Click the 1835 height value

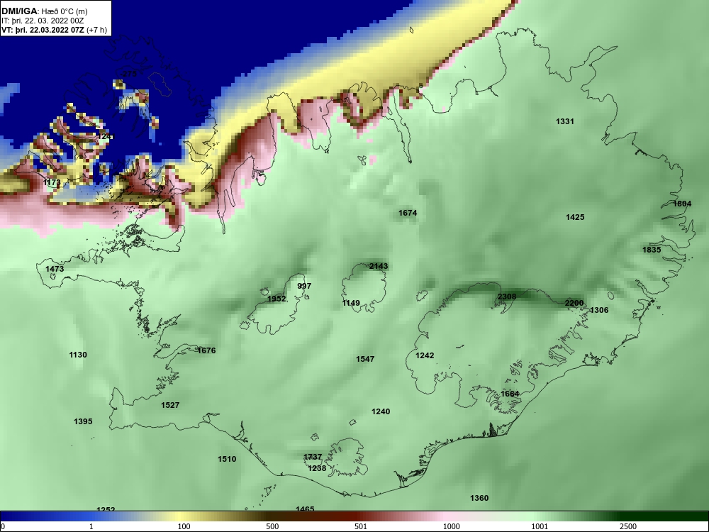(652, 250)
